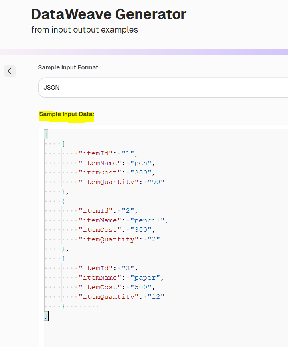Click the "Sample Input Data:" label

(x=67, y=114)
